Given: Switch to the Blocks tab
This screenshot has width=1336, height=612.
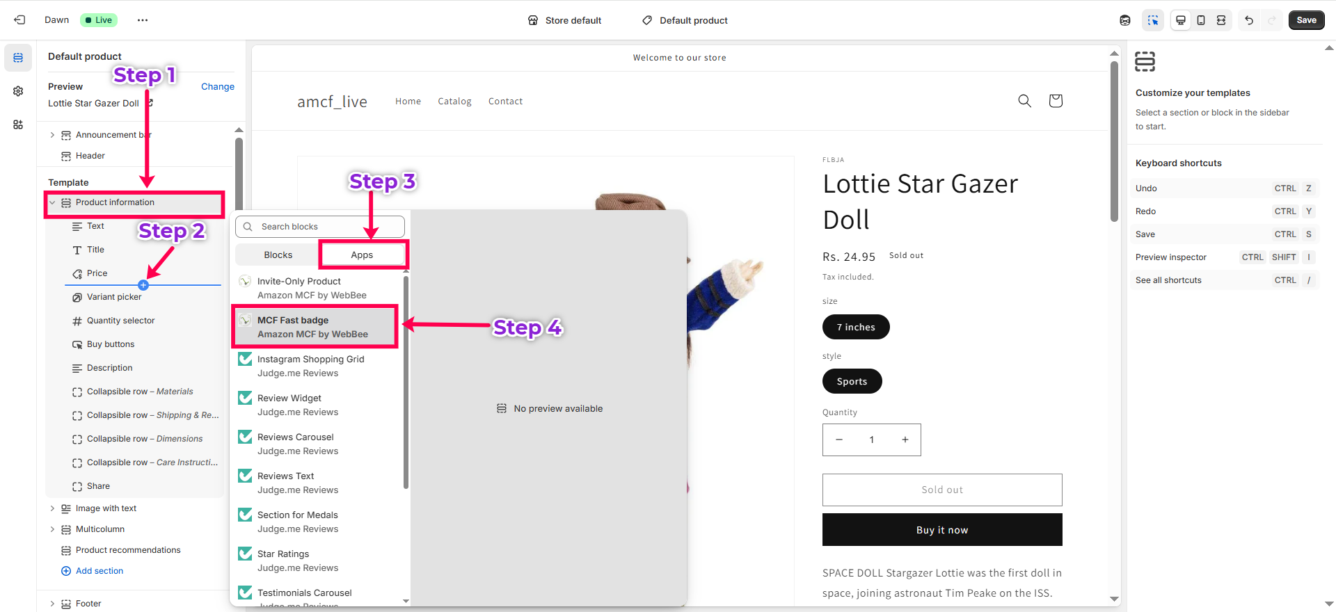Looking at the screenshot, I should pos(278,255).
